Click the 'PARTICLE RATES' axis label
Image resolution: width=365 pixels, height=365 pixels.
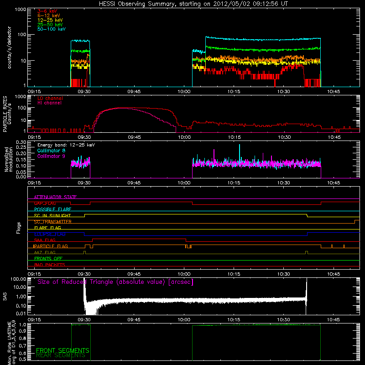pos(5,114)
